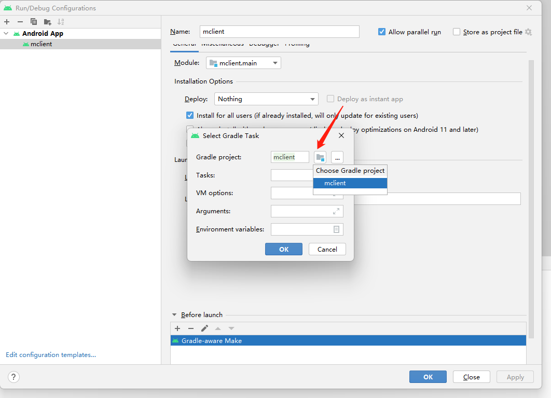Screen dimensions: 551x398
Task: Open the Deploy dropdown showing Nothing
Action: pos(266,99)
